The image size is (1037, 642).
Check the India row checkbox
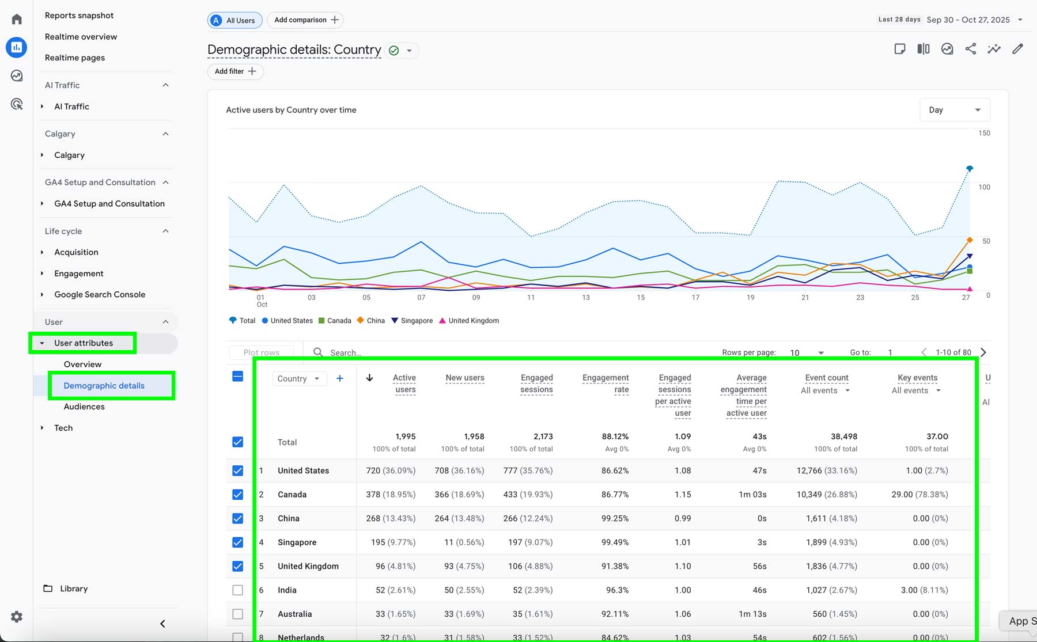pos(237,590)
